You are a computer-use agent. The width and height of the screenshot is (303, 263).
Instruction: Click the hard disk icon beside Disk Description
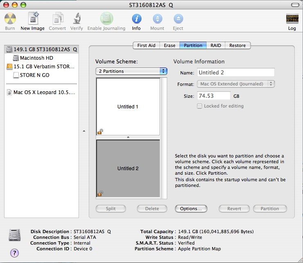click(14, 235)
